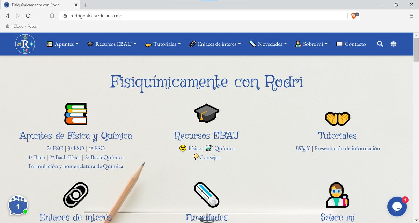Click the envelope icon beside Contacto
This screenshot has height=223, width=419.
click(x=339, y=44)
